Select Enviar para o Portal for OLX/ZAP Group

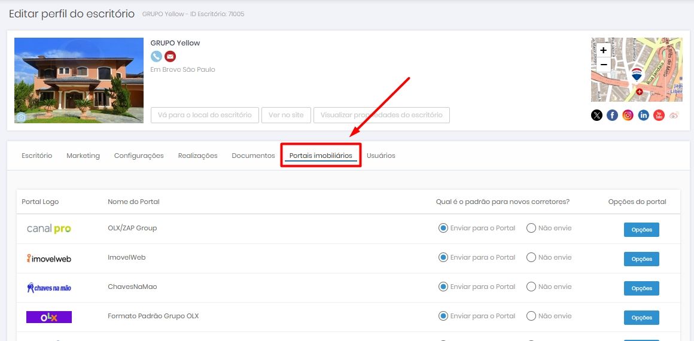click(443, 228)
